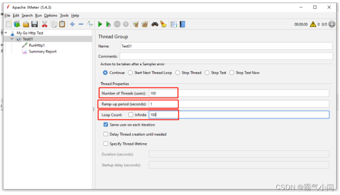Screen dimensions: 340x195
Task: Click the Paste clipboard icon
Action: (62, 24)
